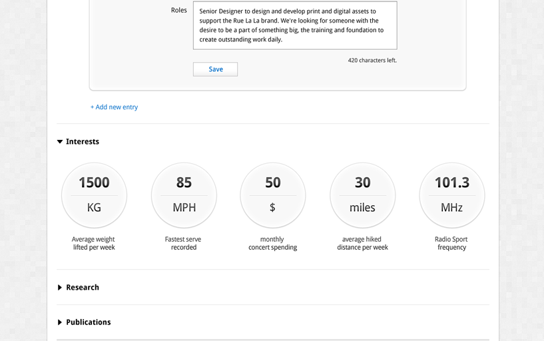This screenshot has width=544, height=341.
Task: Click the Save button
Action: click(x=215, y=69)
